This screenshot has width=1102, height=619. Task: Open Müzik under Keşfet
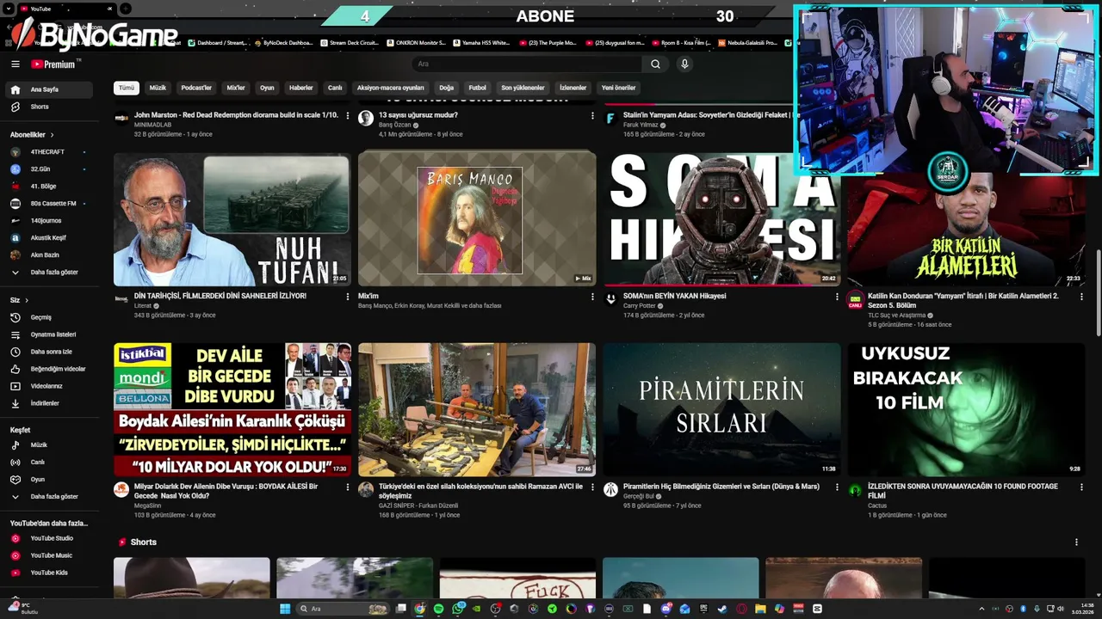(x=50, y=445)
